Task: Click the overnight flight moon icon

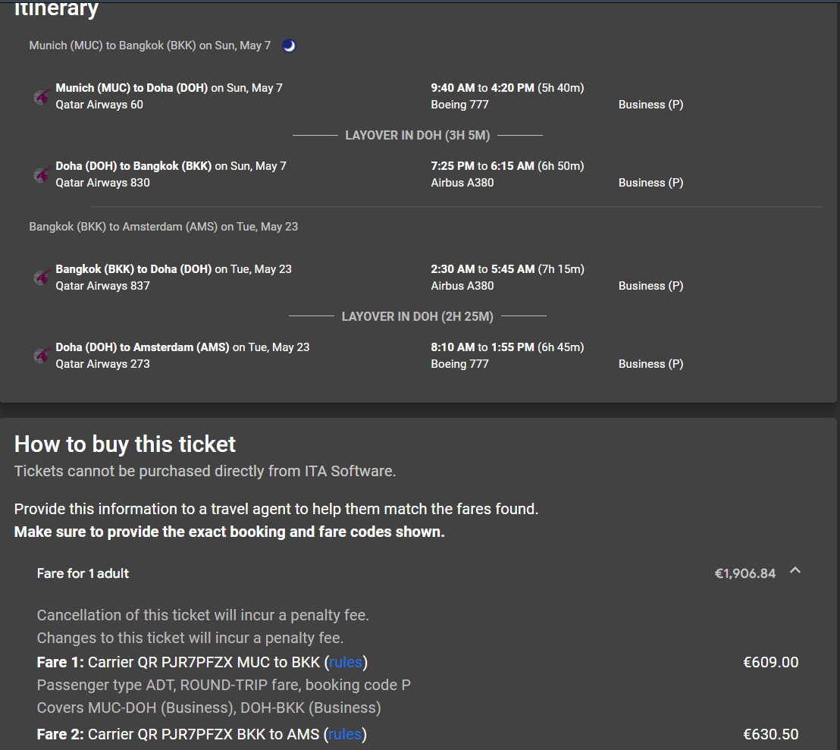Action: click(289, 46)
